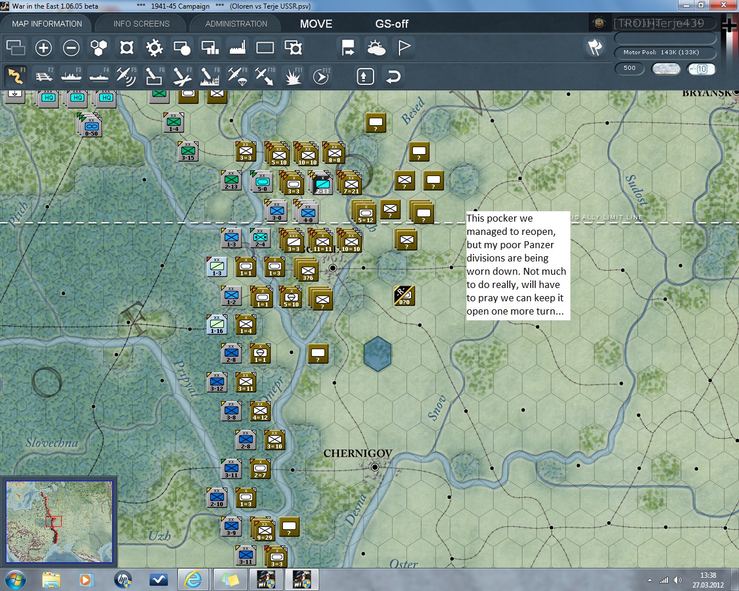This screenshot has width=739, height=591.
Task: Select rail repair mode (F2)
Action: pyautogui.click(x=43, y=76)
